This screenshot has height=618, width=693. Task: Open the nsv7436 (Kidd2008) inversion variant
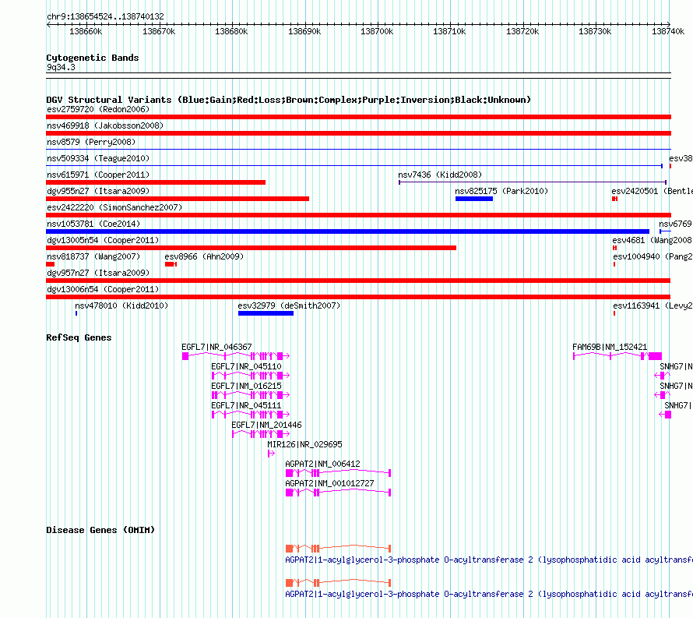(x=533, y=182)
